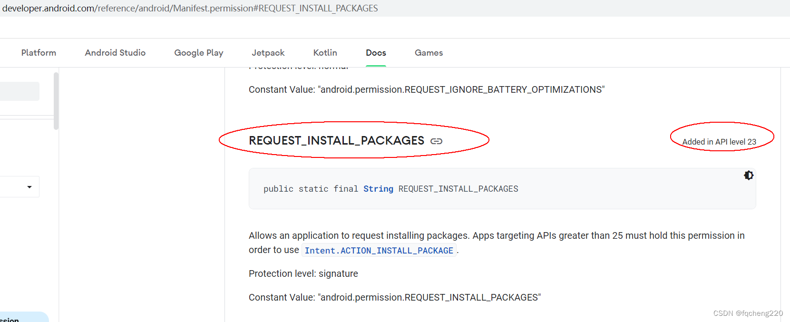This screenshot has height=322, width=790.
Task: Click the sidebar search field
Action: [x=20, y=91]
